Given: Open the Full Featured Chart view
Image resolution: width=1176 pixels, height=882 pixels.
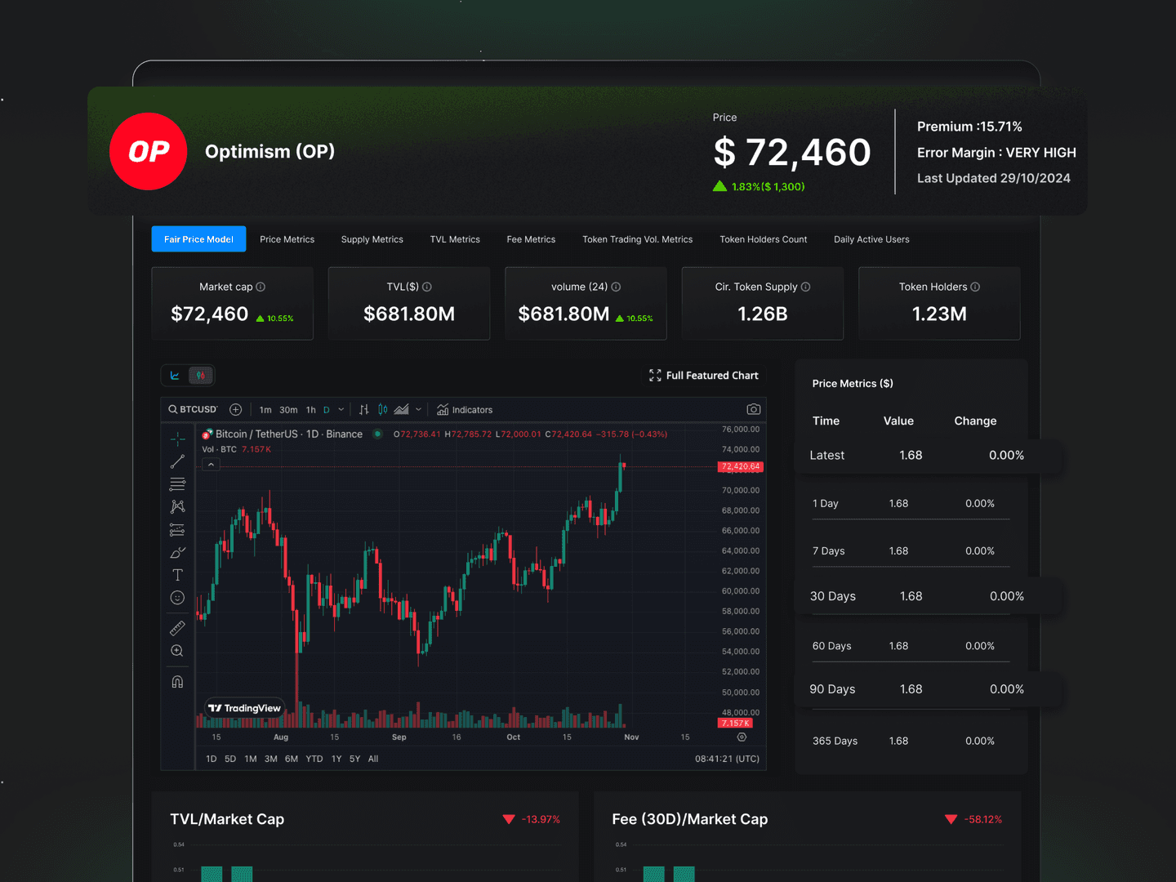Looking at the screenshot, I should [703, 375].
